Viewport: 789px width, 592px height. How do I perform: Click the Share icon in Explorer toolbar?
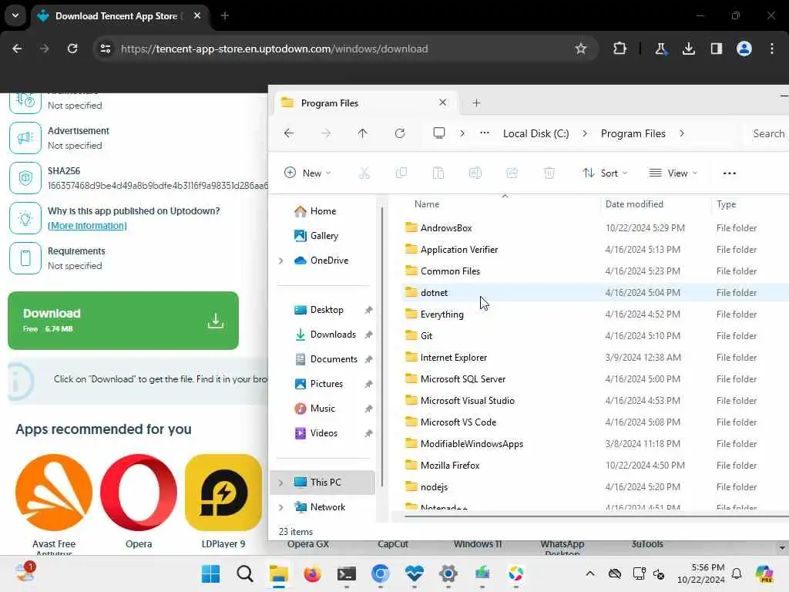point(512,173)
